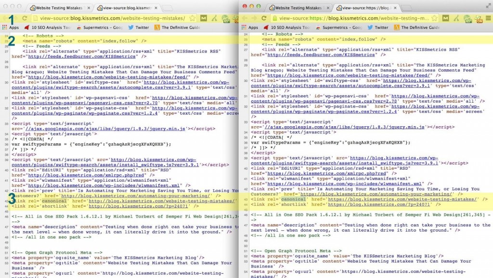Open the globe extension with the 65 badge in the right window

467,19
